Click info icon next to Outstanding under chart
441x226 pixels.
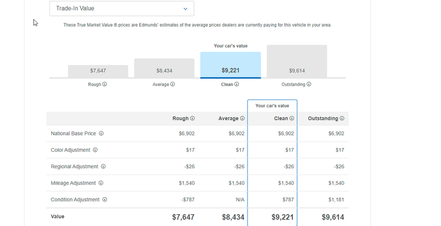[x=309, y=84]
